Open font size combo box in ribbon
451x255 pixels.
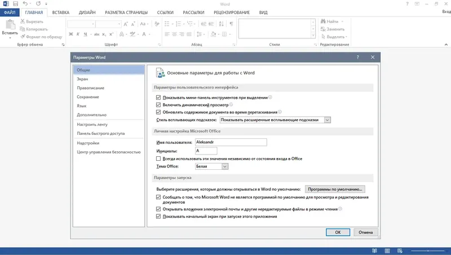(x=108, y=24)
